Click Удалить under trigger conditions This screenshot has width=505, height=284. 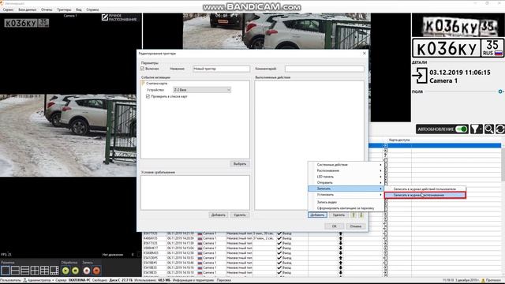[240, 215]
